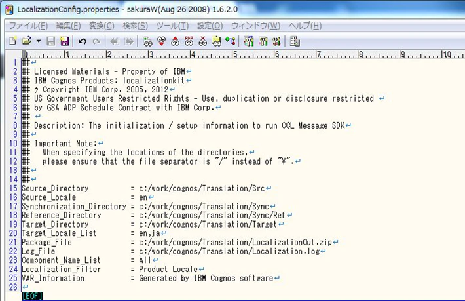Image resolution: width=465 pixels, height=301 pixels.
Task: Open the second settings tools icon
Action: [x=263, y=41]
